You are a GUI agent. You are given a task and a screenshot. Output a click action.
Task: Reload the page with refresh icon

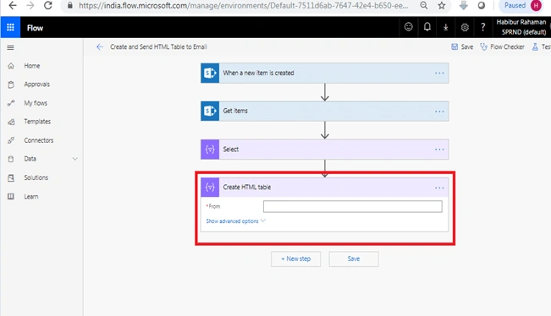[48, 5]
